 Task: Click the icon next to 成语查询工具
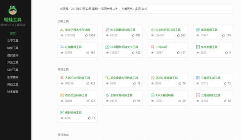(x=198, y=30)
